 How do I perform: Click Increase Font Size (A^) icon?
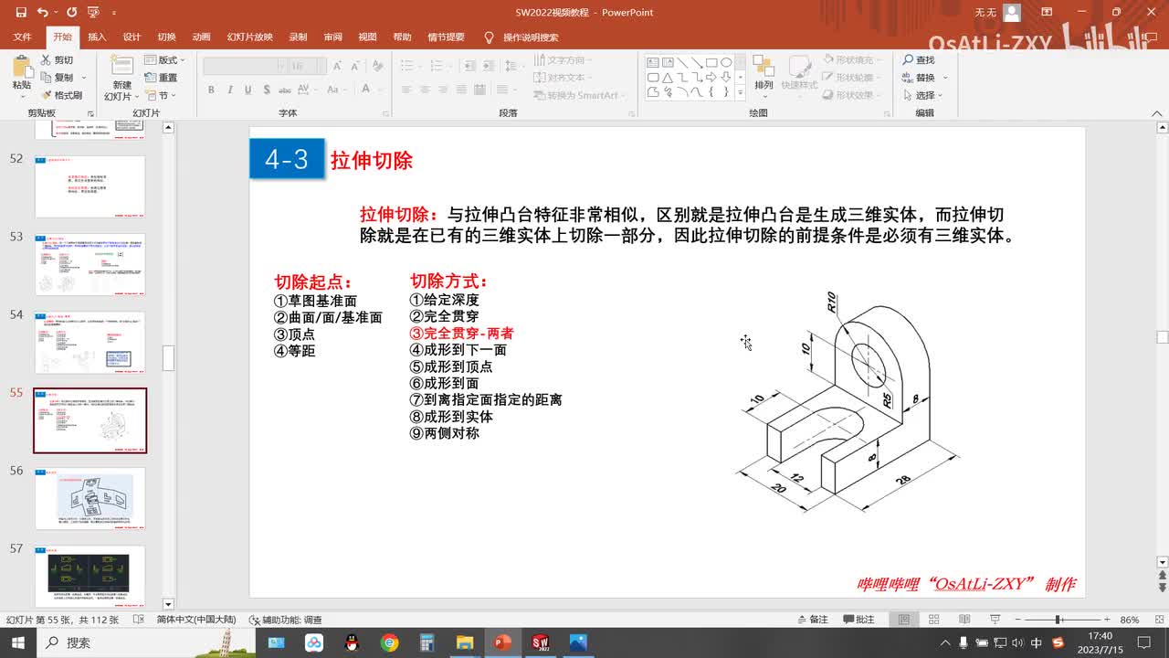click(337, 67)
